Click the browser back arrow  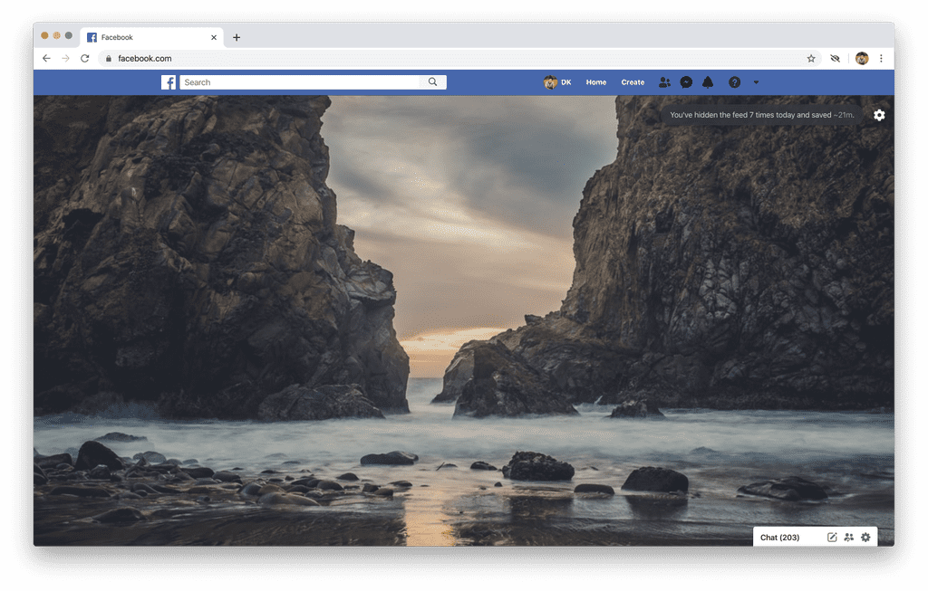46,59
